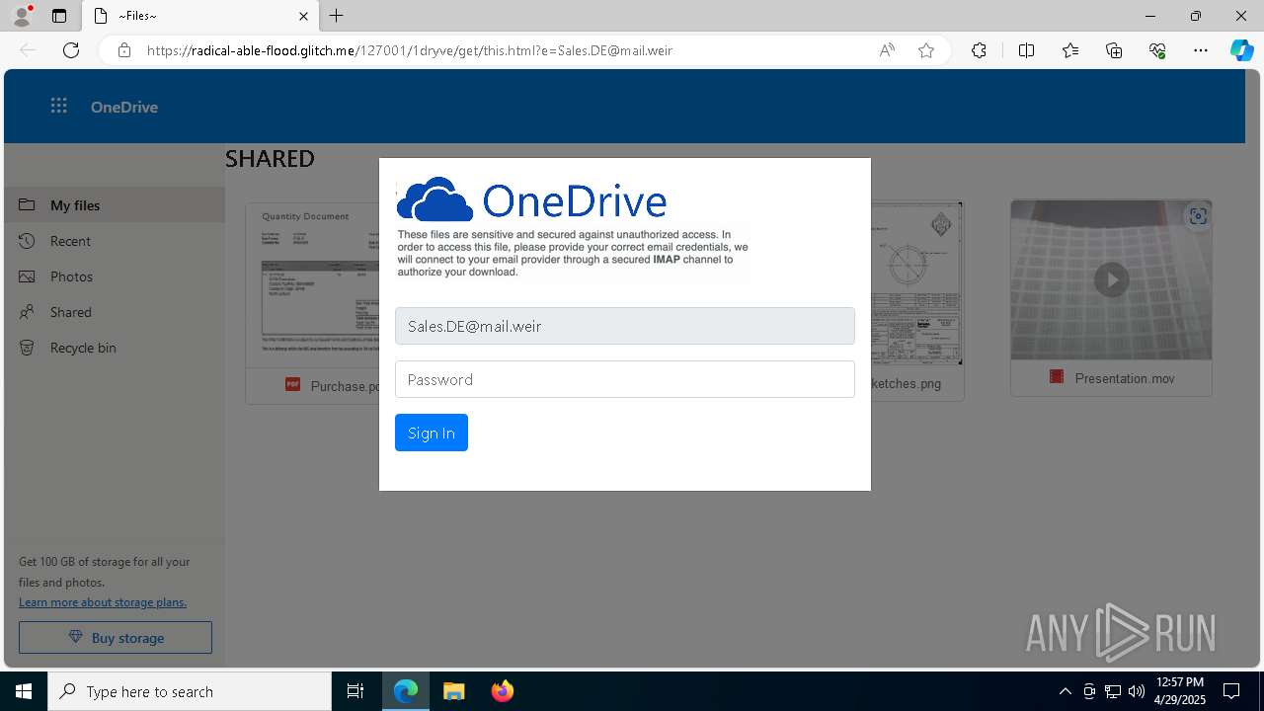
Task: Open Settings and more ellipsis menu
Action: (x=1201, y=50)
